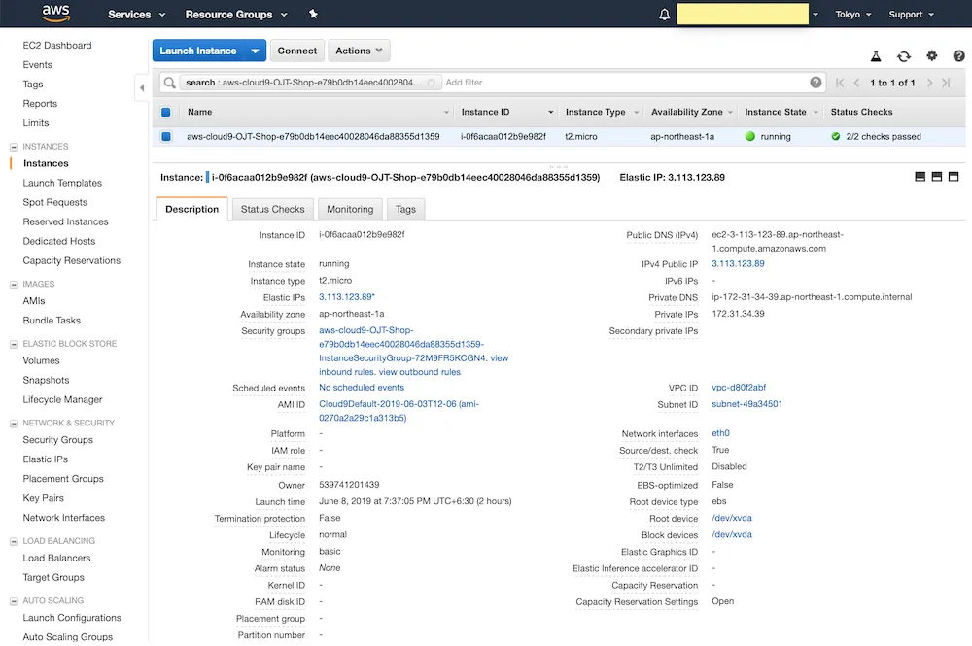Toggle the select-all instances checkbox
The height and width of the screenshot is (646, 972).
[x=165, y=112]
